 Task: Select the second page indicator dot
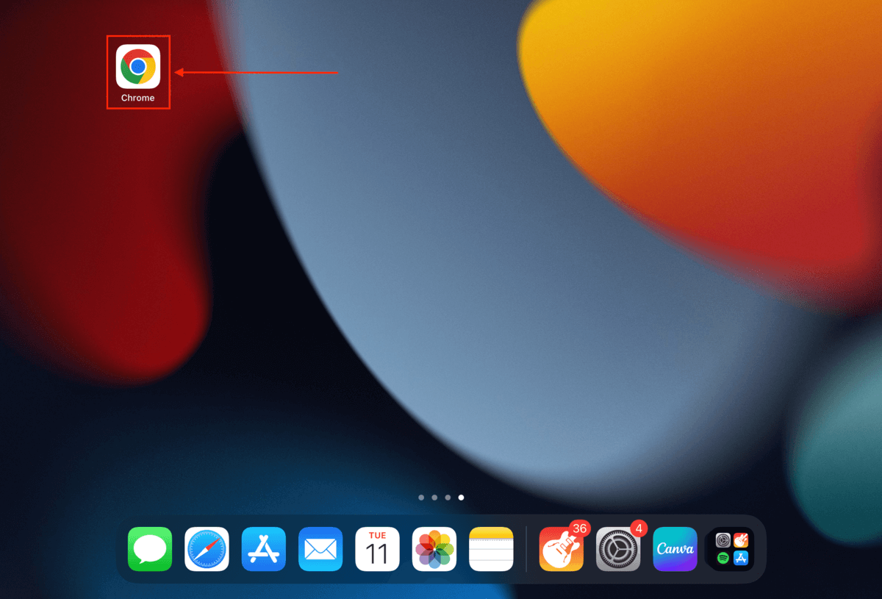tap(434, 498)
